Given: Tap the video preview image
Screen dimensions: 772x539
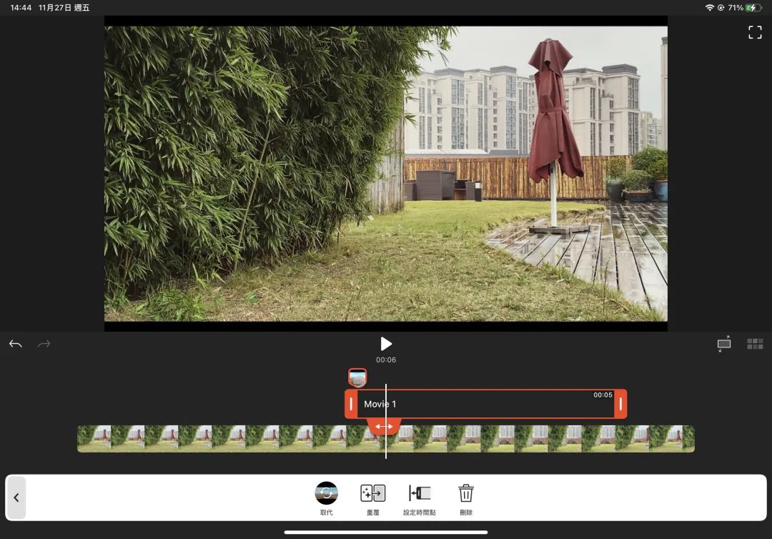Looking at the screenshot, I should coord(386,173).
